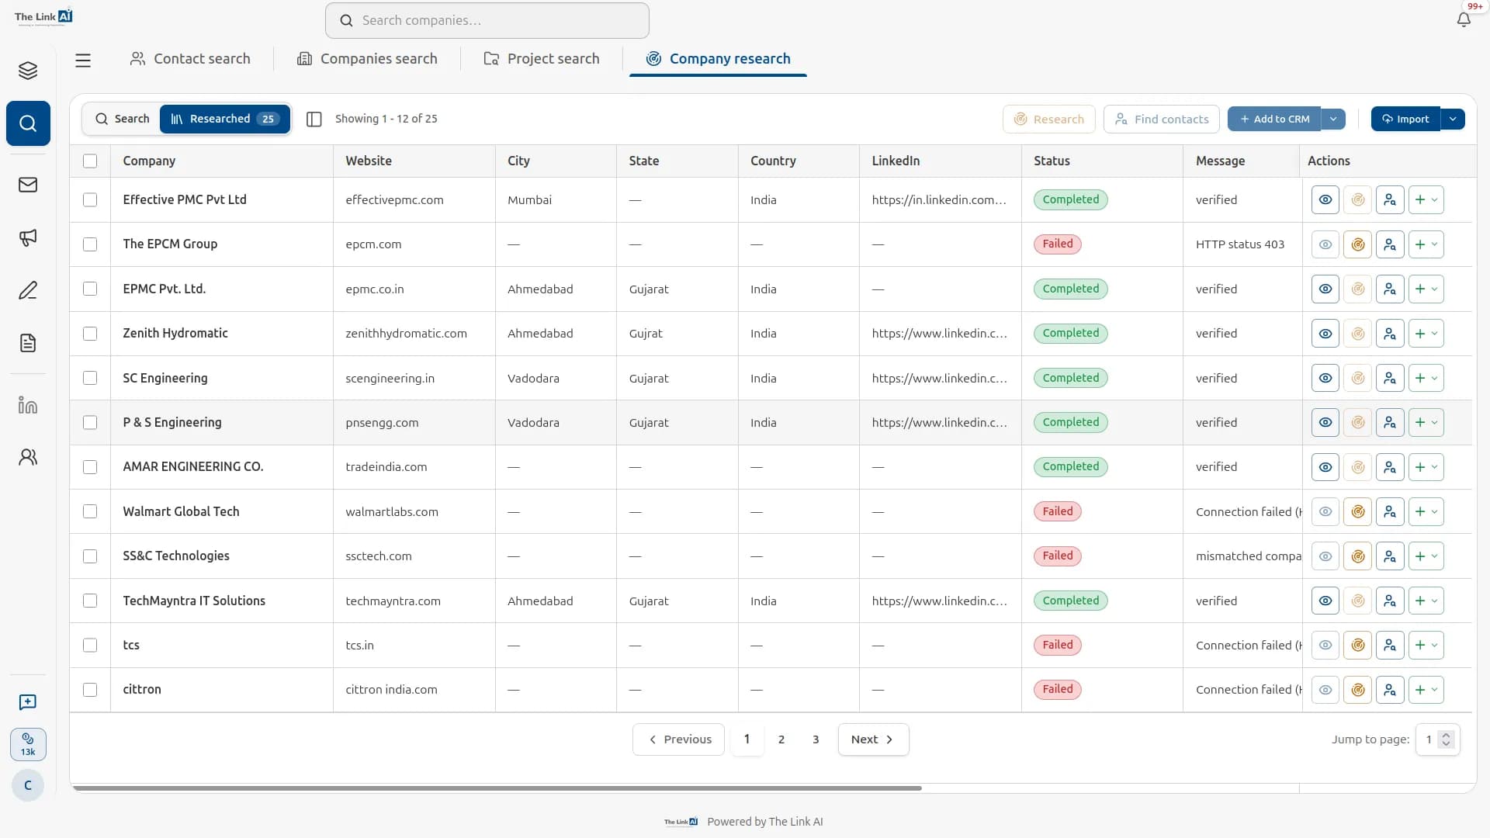Open add dropdown for Effective PMC row

(1426, 200)
